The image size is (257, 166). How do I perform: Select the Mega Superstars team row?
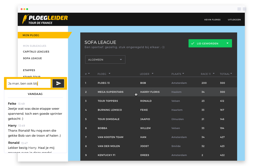pyautogui.click(x=110, y=92)
